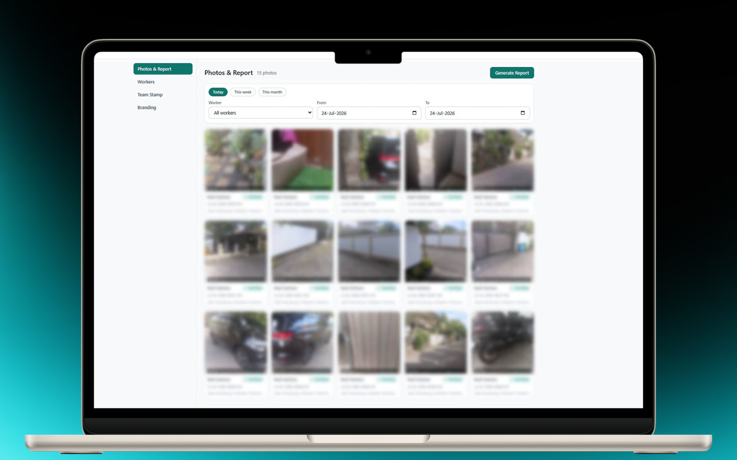
Task: Select the Today filter chip
Action: tap(218, 92)
